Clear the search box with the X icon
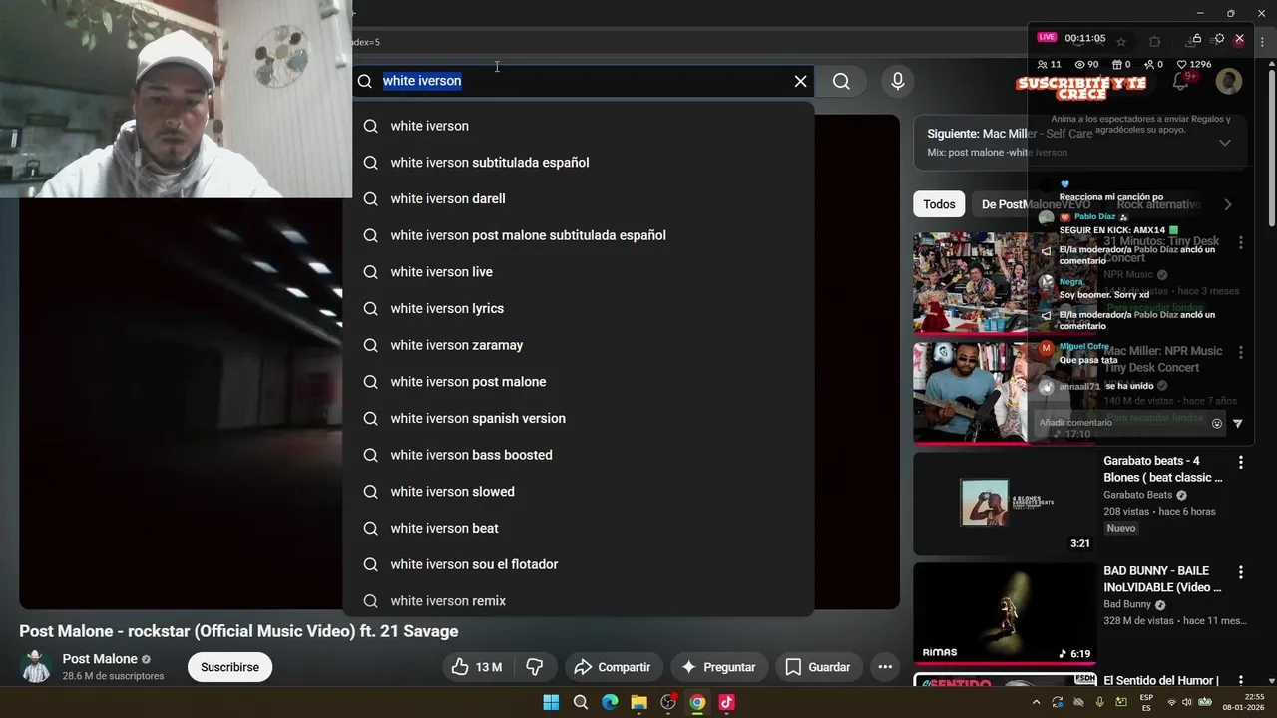The width and height of the screenshot is (1277, 718). (x=800, y=81)
